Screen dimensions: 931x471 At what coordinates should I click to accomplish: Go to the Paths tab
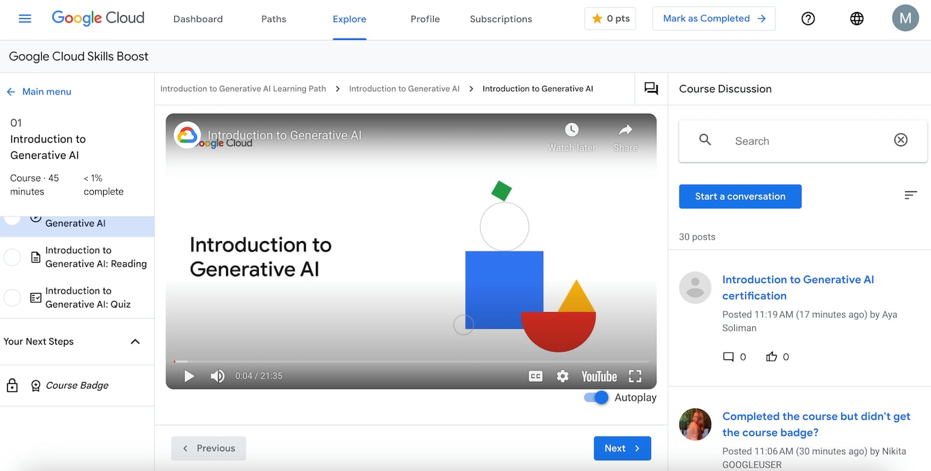click(273, 19)
